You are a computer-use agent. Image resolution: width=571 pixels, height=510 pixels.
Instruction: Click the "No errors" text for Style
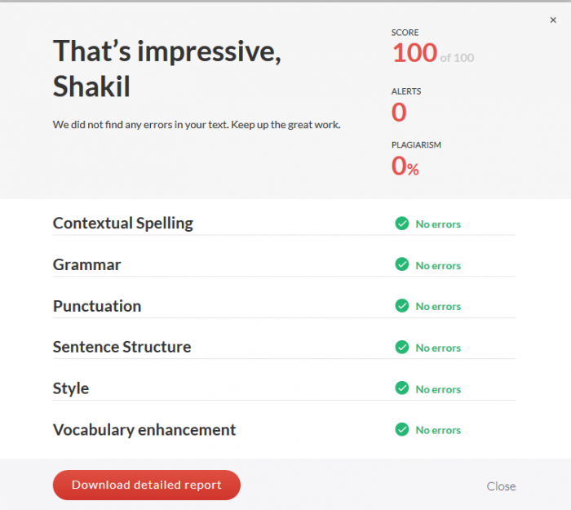[x=438, y=389]
